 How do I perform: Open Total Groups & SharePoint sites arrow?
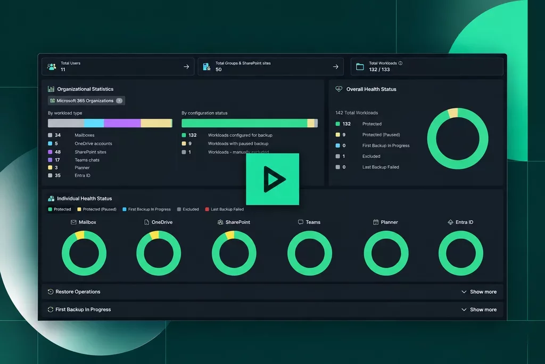point(335,67)
